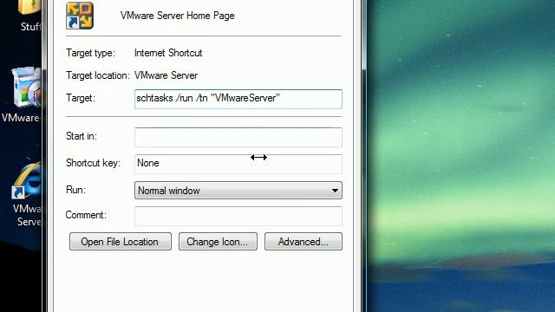
Task: Click the 'Comment:' label
Action: [86, 215]
